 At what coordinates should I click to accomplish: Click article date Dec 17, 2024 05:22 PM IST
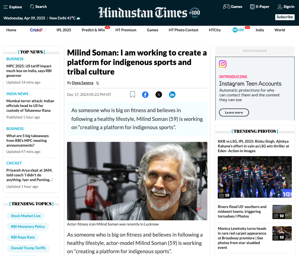(89, 95)
